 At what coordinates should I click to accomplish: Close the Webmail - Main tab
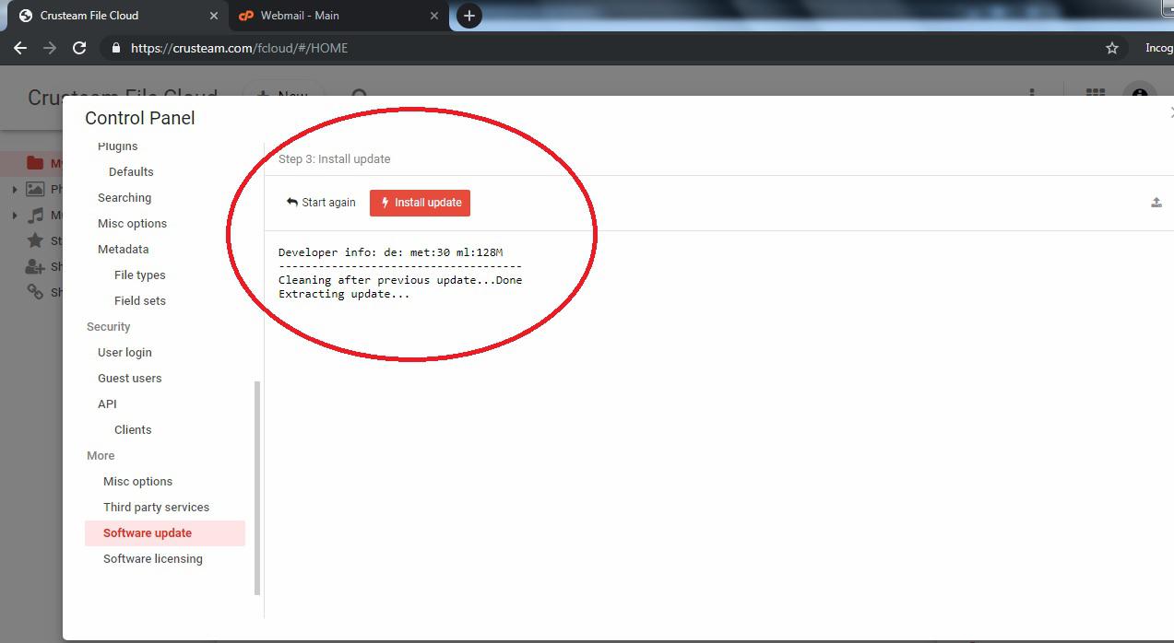click(434, 16)
